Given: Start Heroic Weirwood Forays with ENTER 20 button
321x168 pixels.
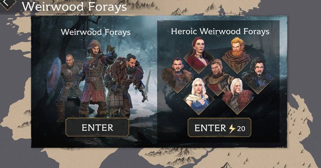Looking at the screenshot, I should [219, 127].
